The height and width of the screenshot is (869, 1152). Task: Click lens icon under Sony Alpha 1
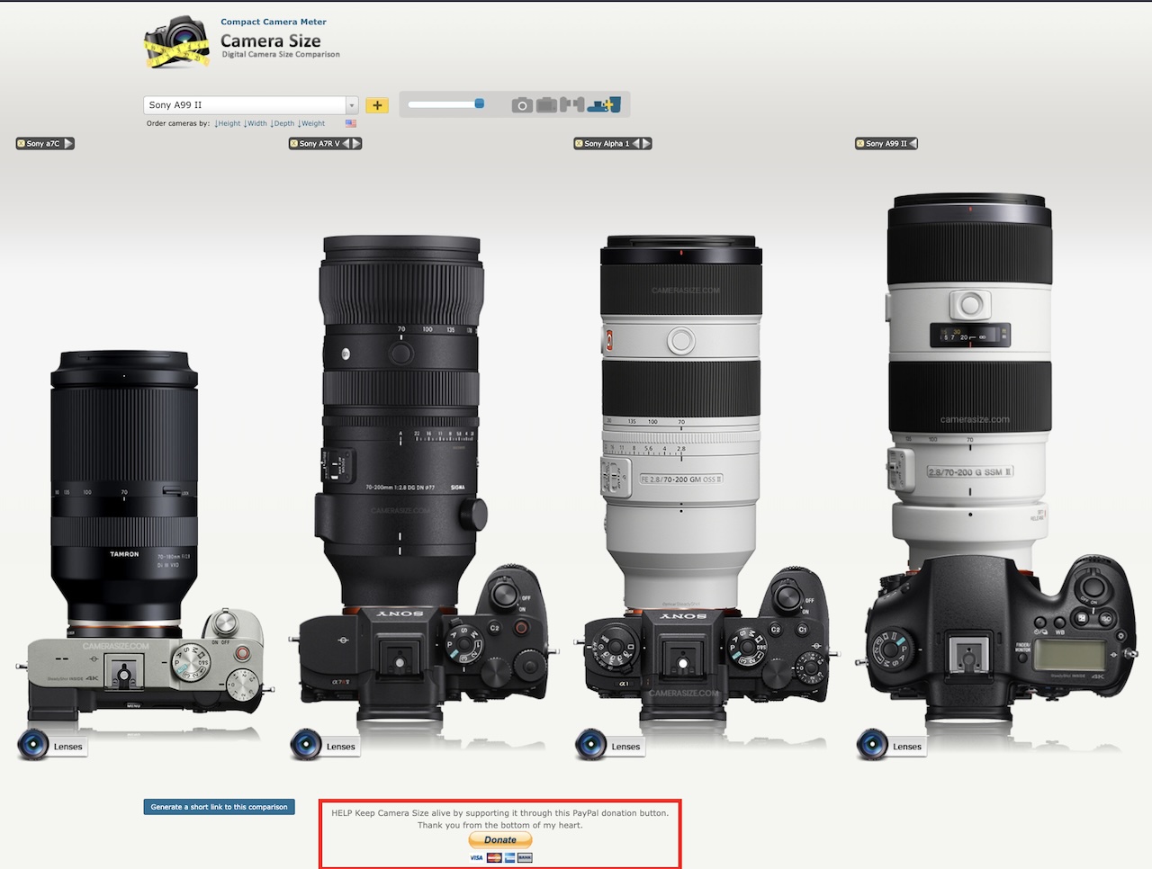590,745
